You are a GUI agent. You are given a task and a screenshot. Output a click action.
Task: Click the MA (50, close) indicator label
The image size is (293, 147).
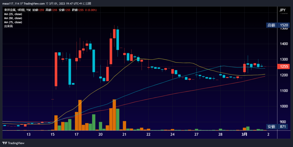pyautogui.click(x=13, y=18)
